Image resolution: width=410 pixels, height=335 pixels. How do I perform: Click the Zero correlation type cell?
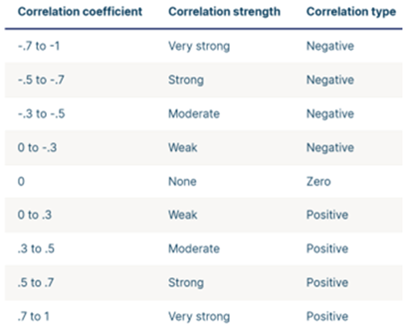coord(319,182)
